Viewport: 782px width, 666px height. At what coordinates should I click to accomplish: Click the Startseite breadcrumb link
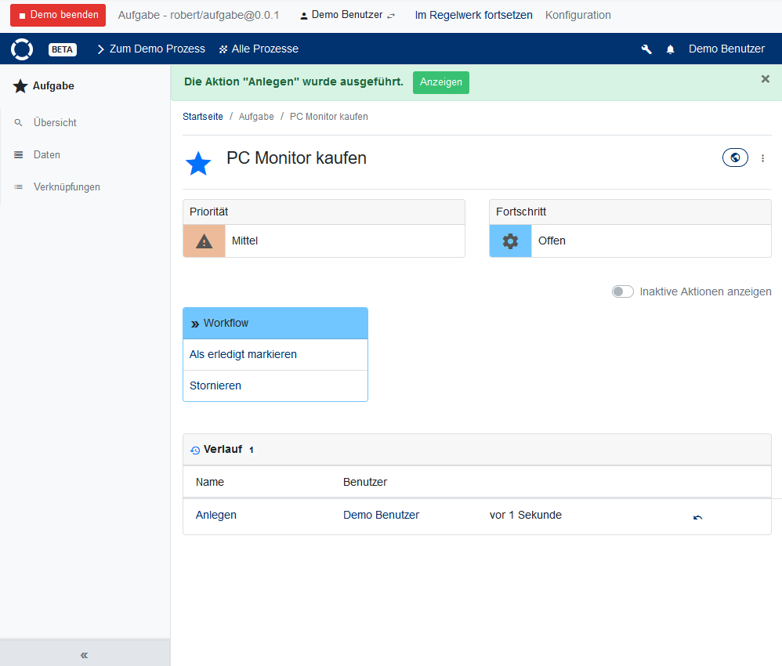(x=202, y=117)
